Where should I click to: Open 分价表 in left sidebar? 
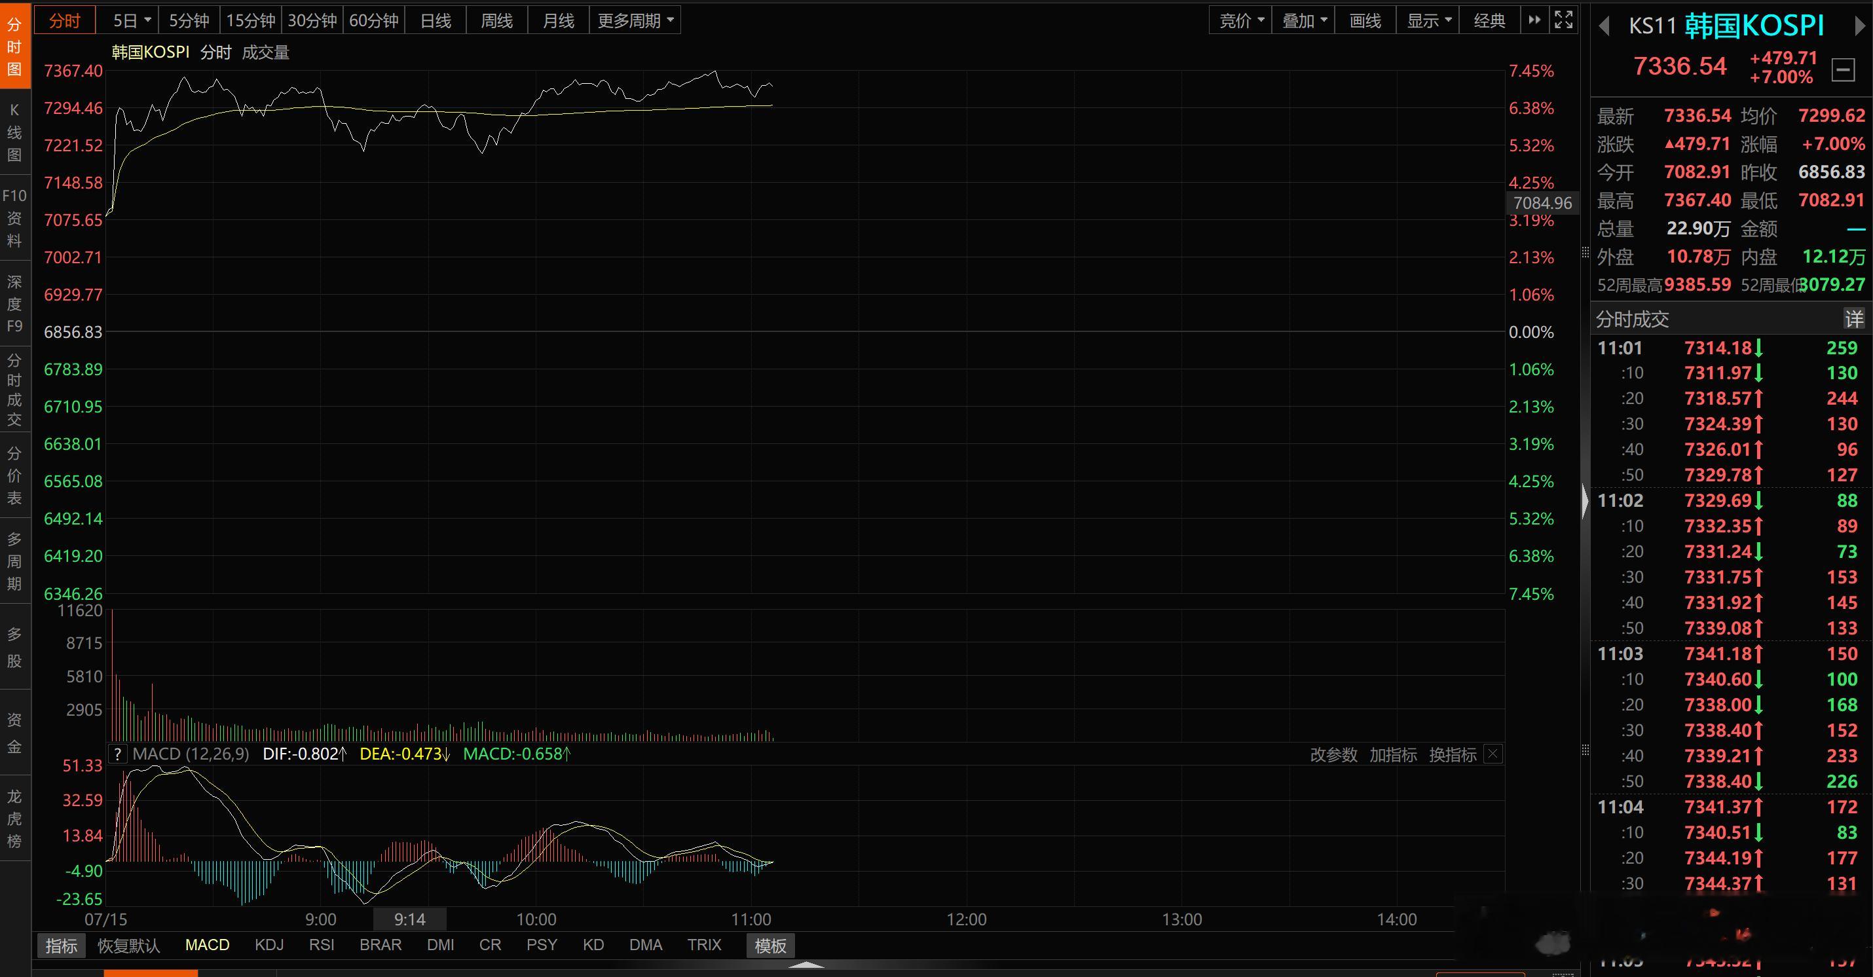pos(14,475)
